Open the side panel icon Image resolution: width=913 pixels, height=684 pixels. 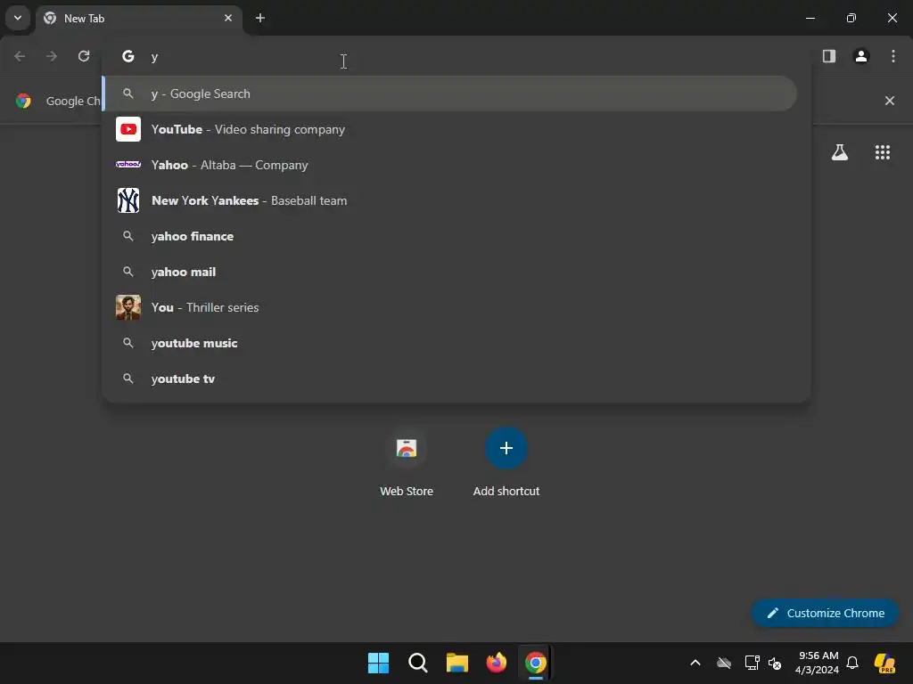click(x=829, y=56)
